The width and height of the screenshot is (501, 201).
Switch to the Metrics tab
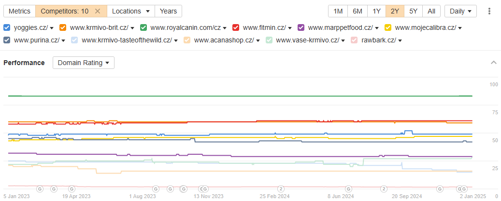tap(19, 11)
